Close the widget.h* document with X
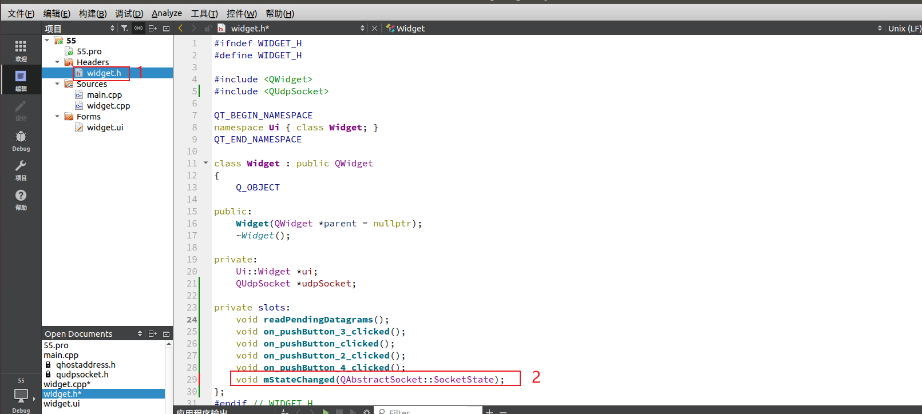 coord(374,28)
